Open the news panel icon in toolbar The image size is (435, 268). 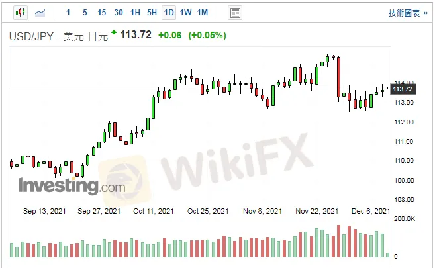point(234,13)
